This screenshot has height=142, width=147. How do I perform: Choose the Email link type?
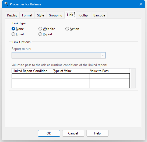[17, 34]
